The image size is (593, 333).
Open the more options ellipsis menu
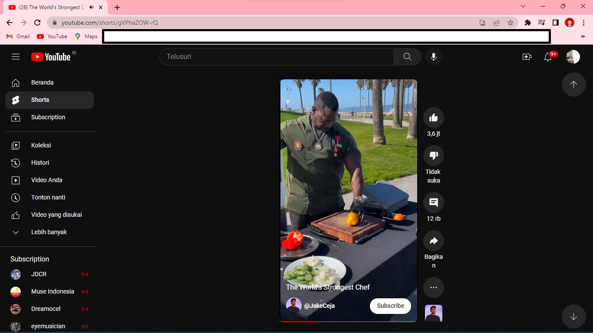pos(433,287)
